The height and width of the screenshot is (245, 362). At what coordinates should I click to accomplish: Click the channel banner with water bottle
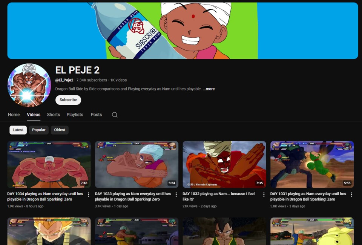pos(183,31)
